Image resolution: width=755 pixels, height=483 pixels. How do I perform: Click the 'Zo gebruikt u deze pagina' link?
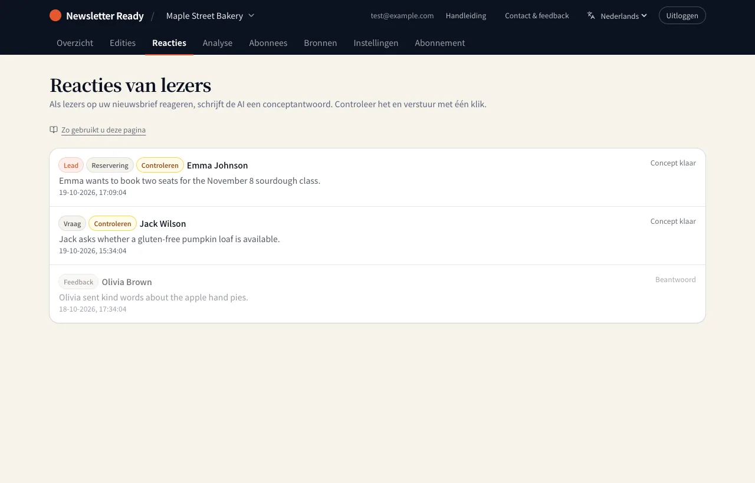(x=103, y=130)
